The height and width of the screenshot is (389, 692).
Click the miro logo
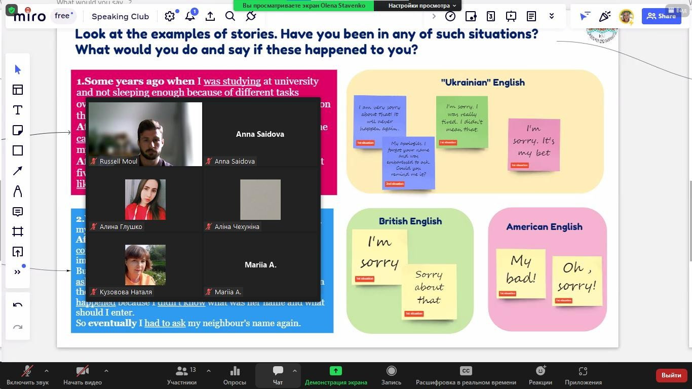pyautogui.click(x=29, y=16)
